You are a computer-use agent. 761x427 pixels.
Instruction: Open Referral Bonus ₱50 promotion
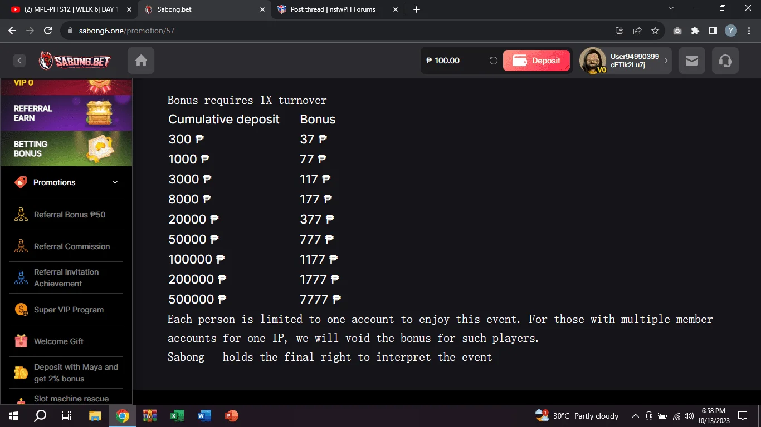(66, 215)
